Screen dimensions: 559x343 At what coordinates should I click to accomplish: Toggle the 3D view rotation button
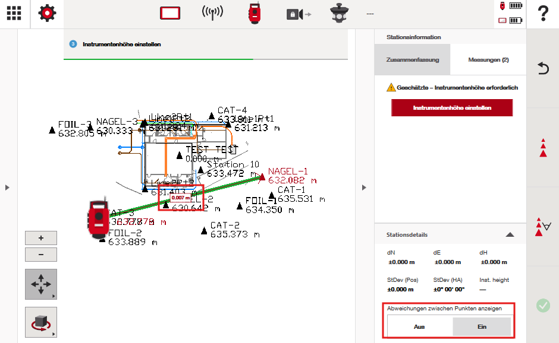(41, 322)
